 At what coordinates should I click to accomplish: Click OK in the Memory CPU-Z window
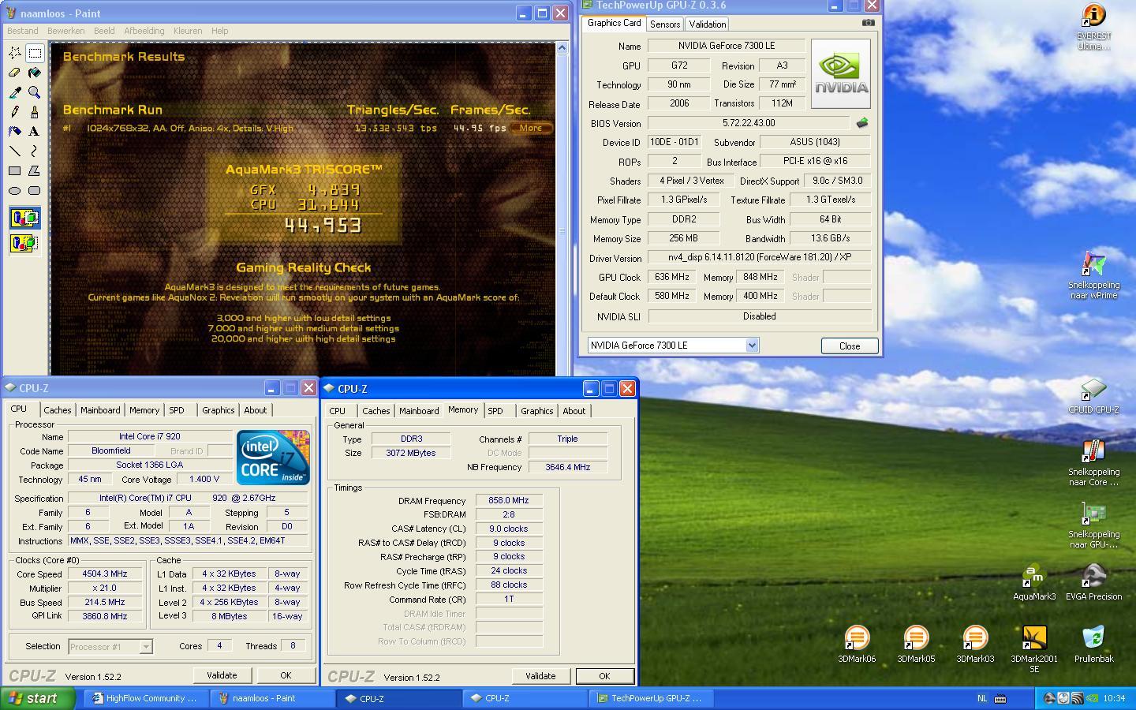pyautogui.click(x=604, y=676)
